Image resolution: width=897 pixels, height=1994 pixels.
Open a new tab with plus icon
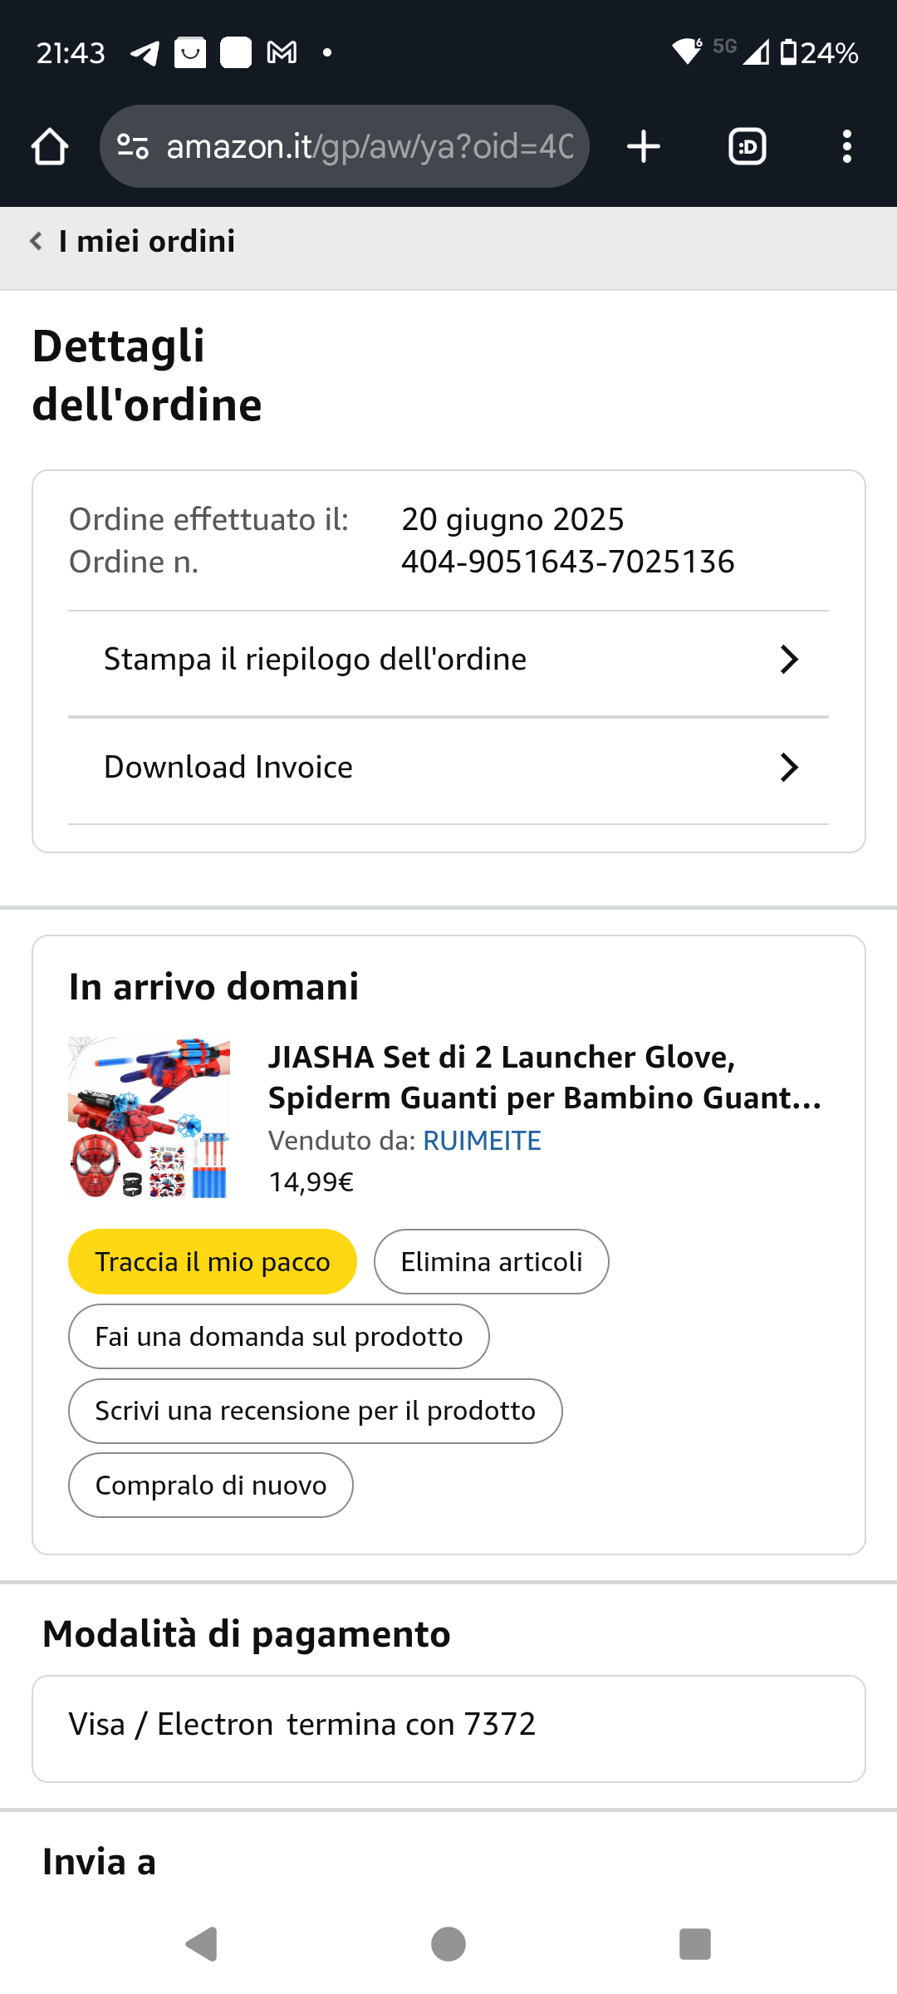(x=643, y=147)
